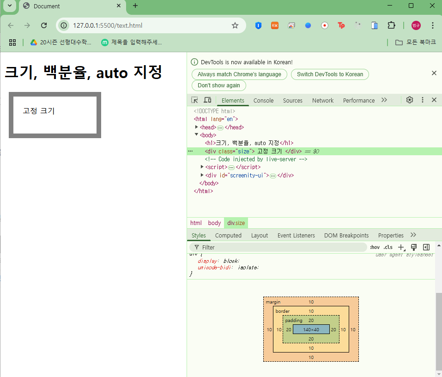The image size is (442, 377).
Task: Open a new browser tab
Action: [135, 6]
